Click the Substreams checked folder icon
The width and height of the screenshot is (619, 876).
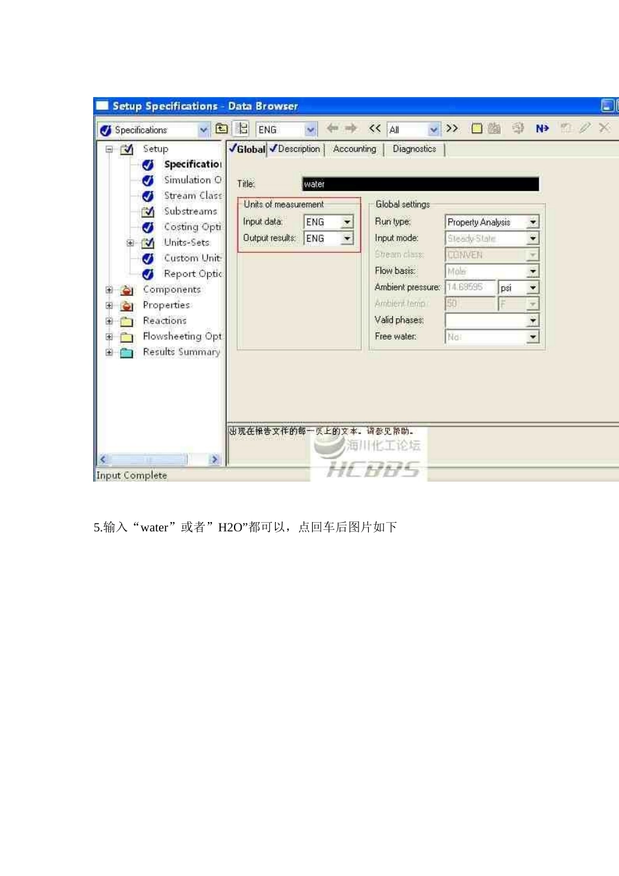pos(148,212)
